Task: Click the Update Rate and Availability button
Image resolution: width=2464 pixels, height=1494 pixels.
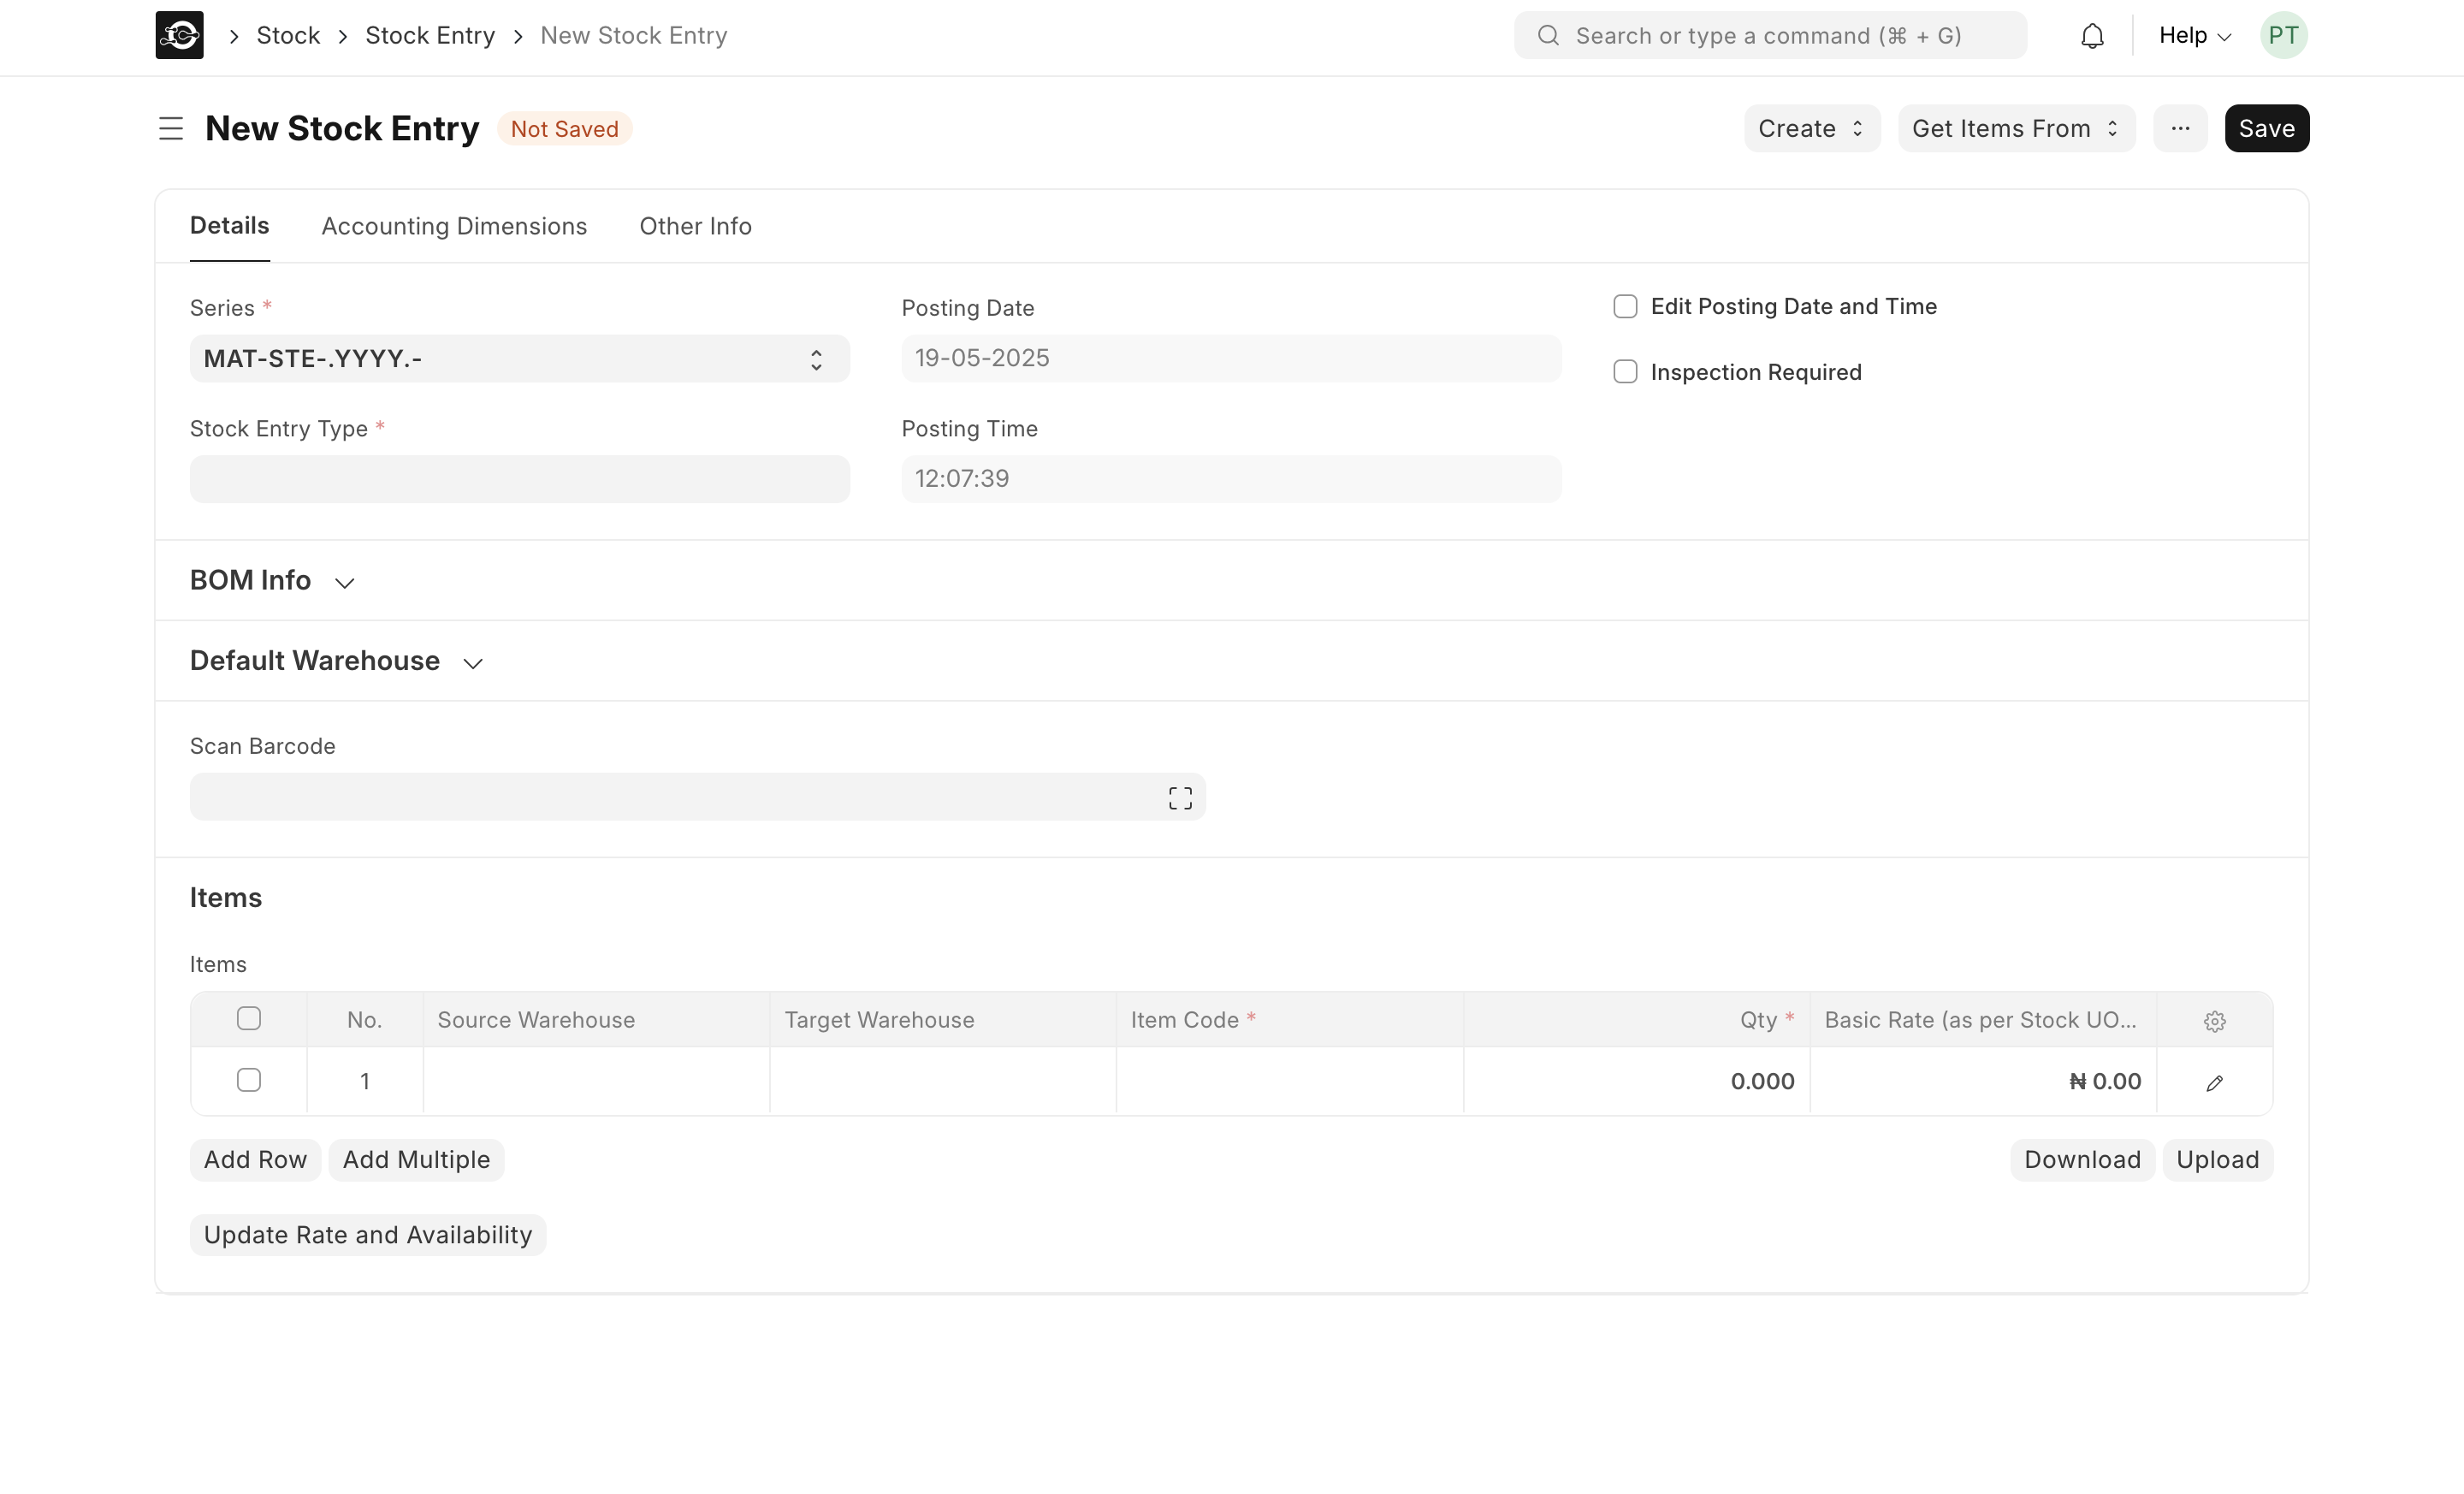Action: 366,1234
